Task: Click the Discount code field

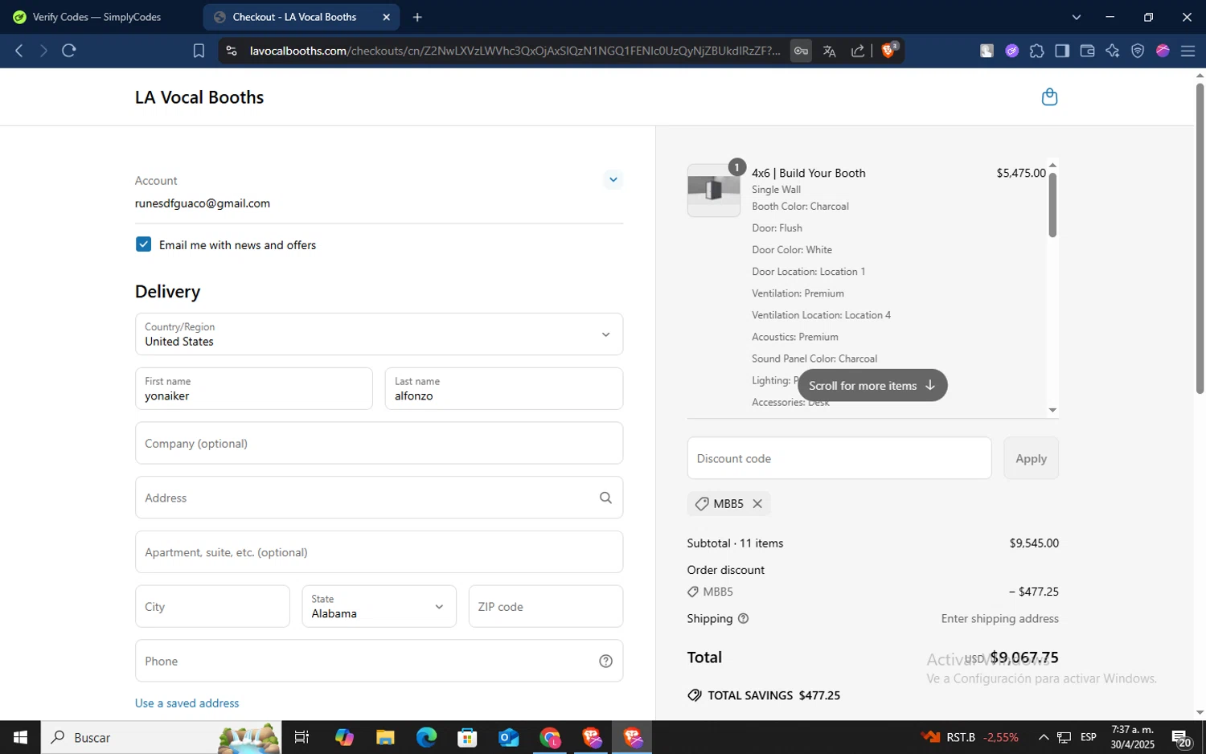Action: [x=839, y=458]
